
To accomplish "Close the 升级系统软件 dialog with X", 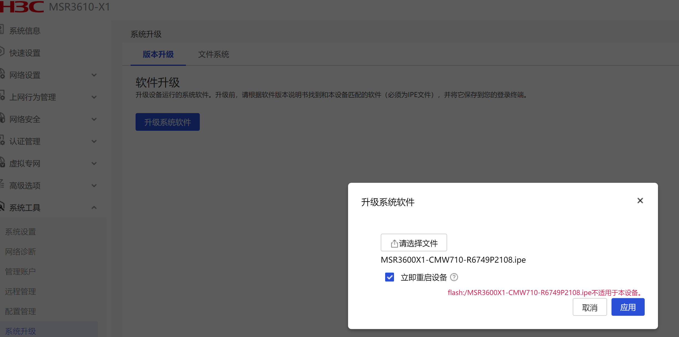I will (x=640, y=201).
